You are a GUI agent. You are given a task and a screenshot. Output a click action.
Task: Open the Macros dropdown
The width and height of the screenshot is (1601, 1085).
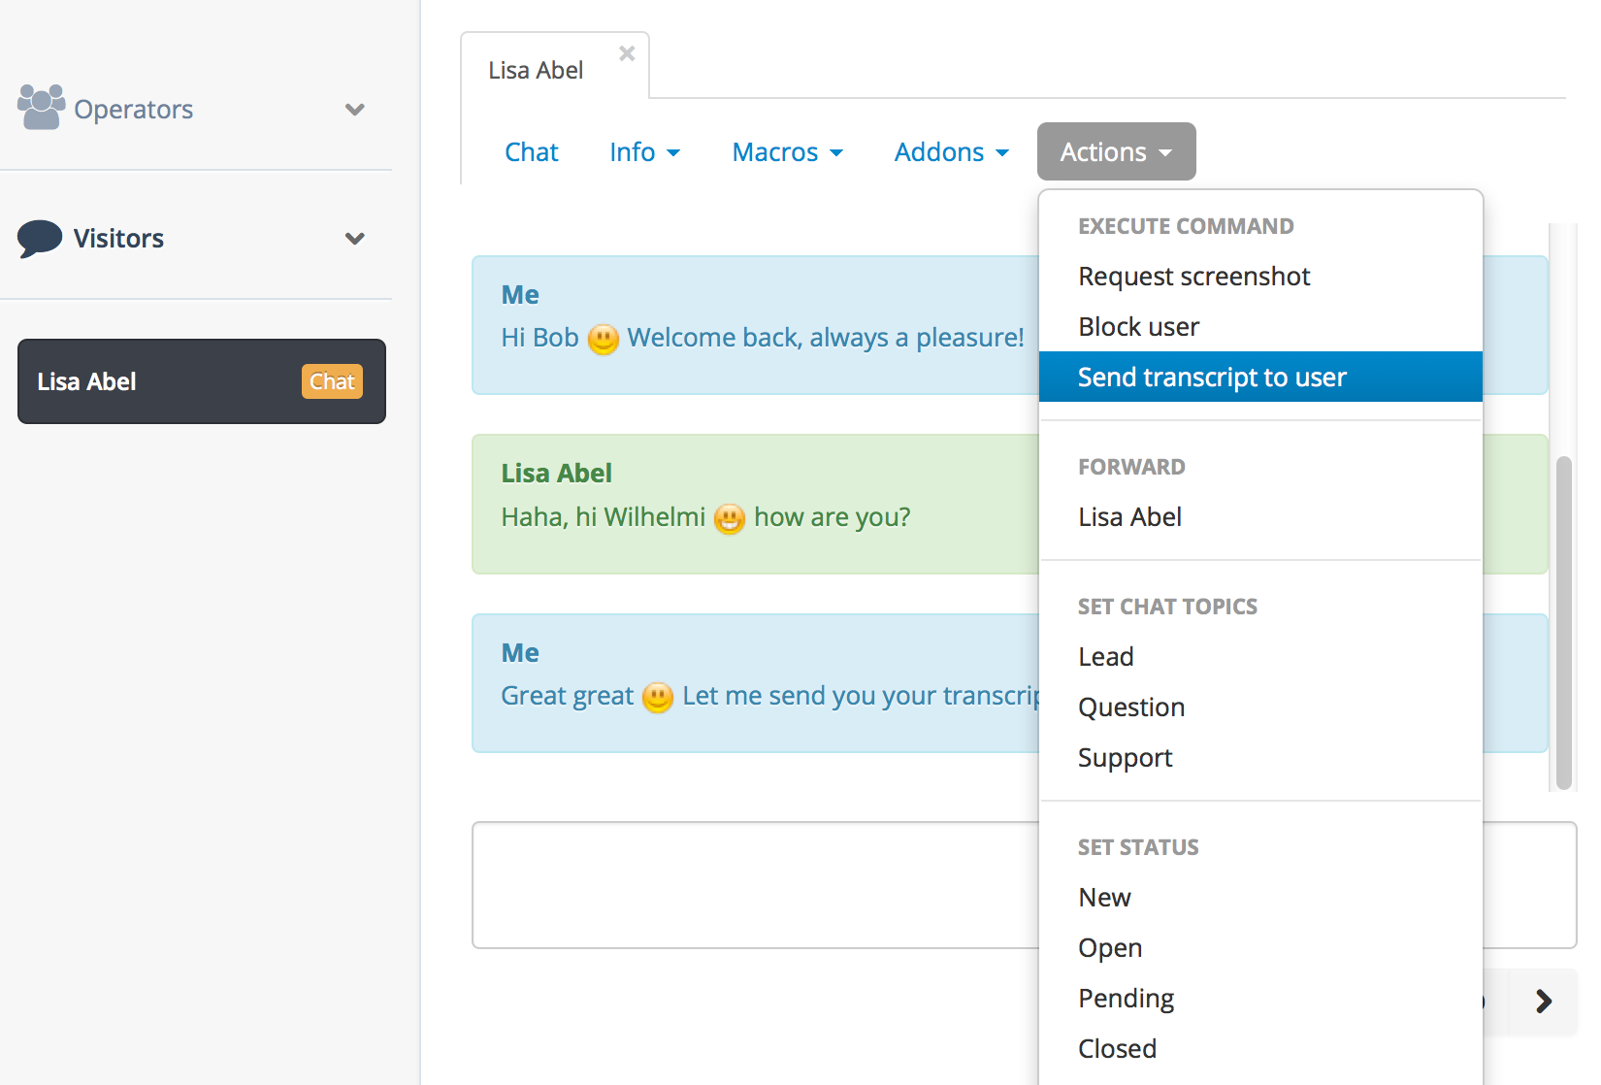(x=787, y=152)
